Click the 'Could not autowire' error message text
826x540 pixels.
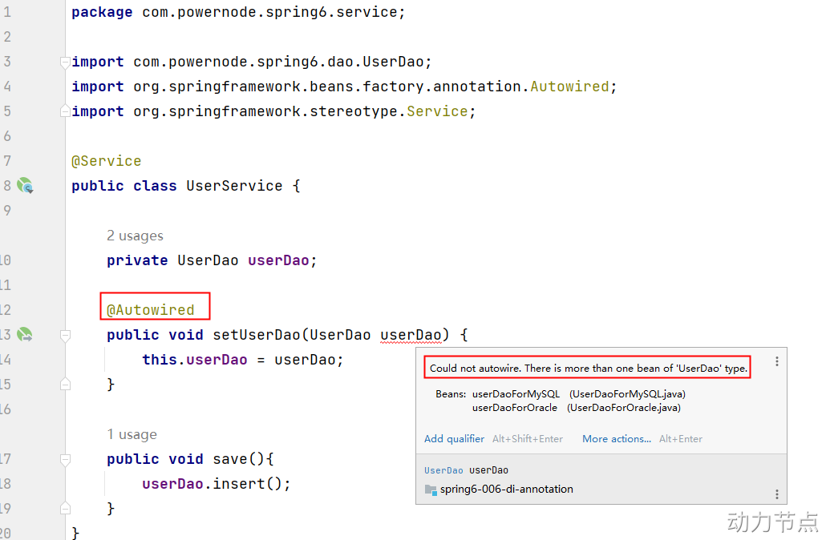point(589,368)
